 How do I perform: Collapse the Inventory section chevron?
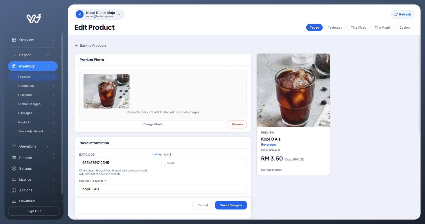click(x=48, y=66)
